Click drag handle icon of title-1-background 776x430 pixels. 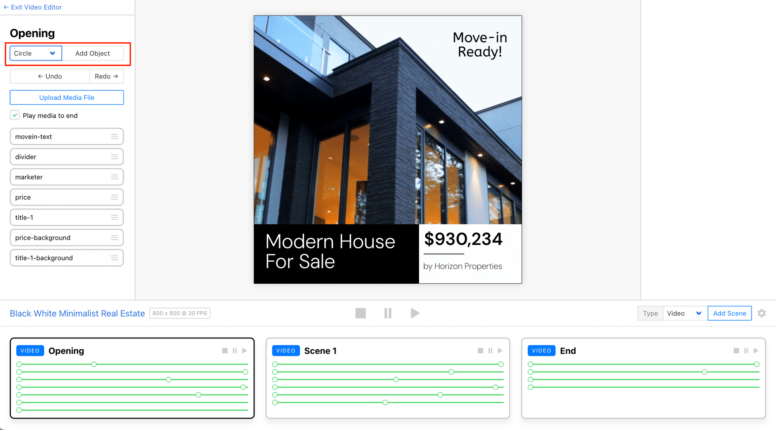tap(114, 258)
